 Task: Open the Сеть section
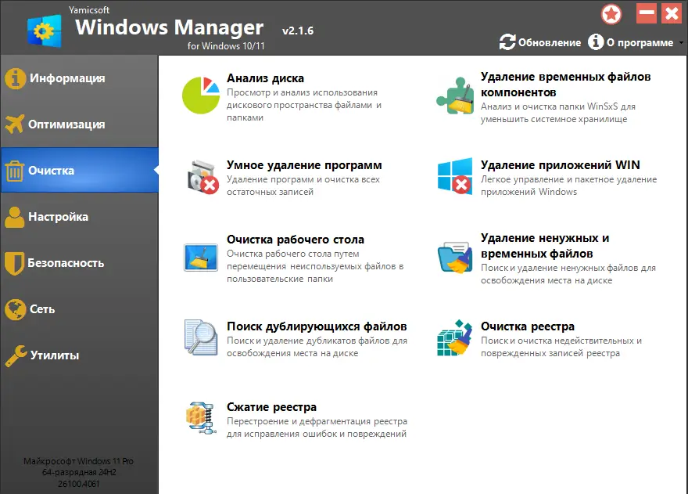coord(80,309)
